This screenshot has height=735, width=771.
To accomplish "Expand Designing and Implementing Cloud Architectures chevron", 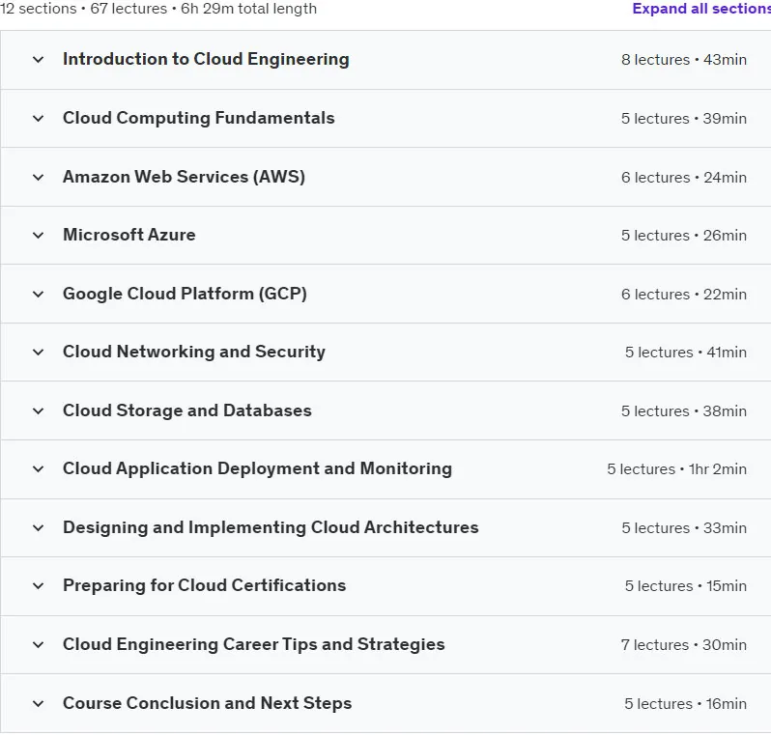I will 38,527.
